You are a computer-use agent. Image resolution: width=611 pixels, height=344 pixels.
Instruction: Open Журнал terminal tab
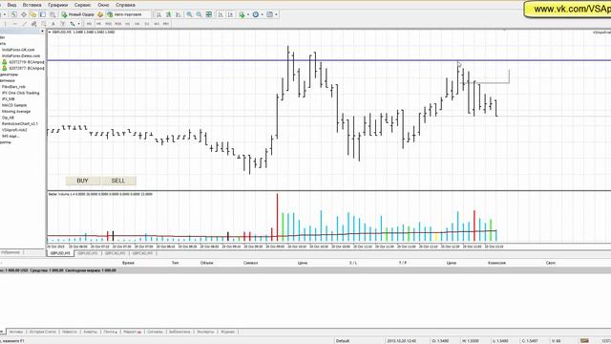(x=228, y=332)
